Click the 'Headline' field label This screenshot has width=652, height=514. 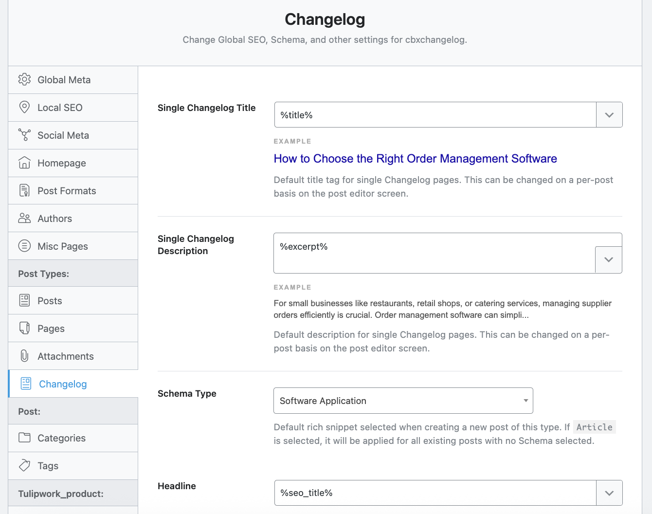click(x=177, y=486)
